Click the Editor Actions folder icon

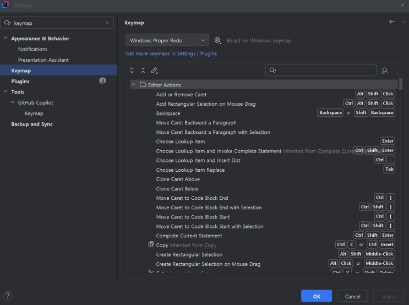click(x=143, y=85)
